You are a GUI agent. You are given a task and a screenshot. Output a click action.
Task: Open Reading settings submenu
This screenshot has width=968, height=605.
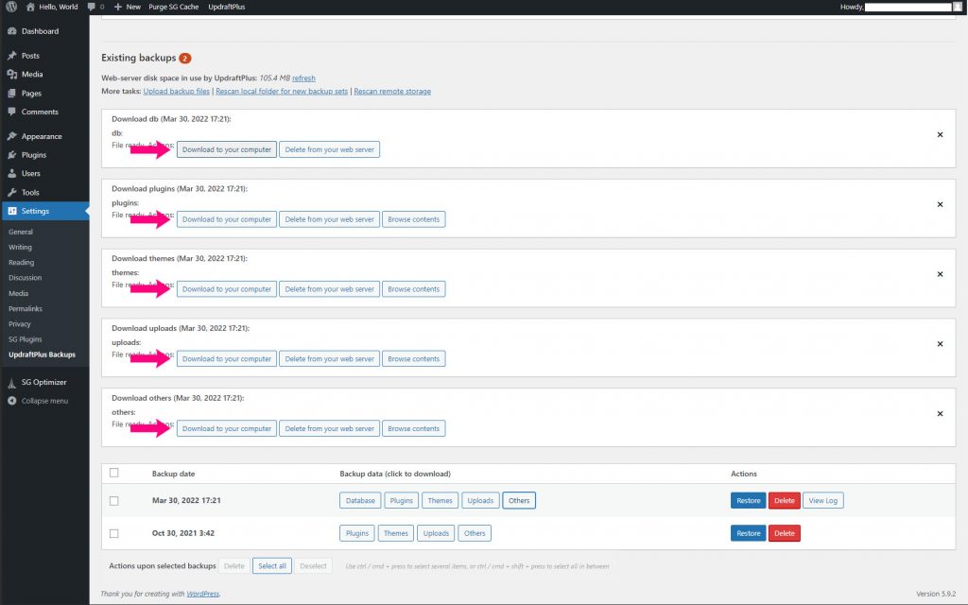pos(21,263)
